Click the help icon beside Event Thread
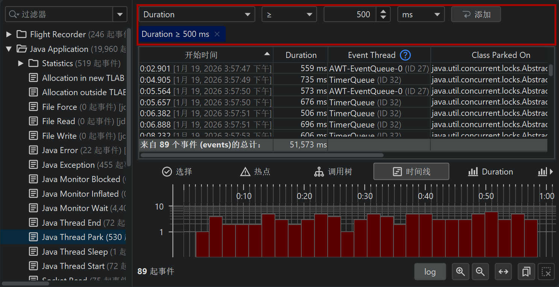Viewport: 559px width, 287px height. tap(405, 55)
